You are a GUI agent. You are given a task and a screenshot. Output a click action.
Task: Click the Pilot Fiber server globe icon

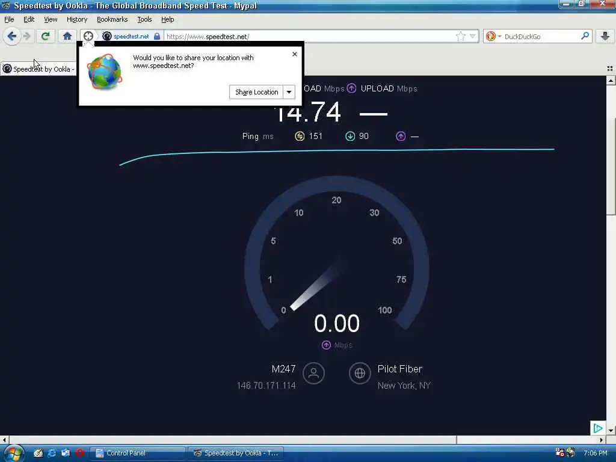[x=360, y=373]
